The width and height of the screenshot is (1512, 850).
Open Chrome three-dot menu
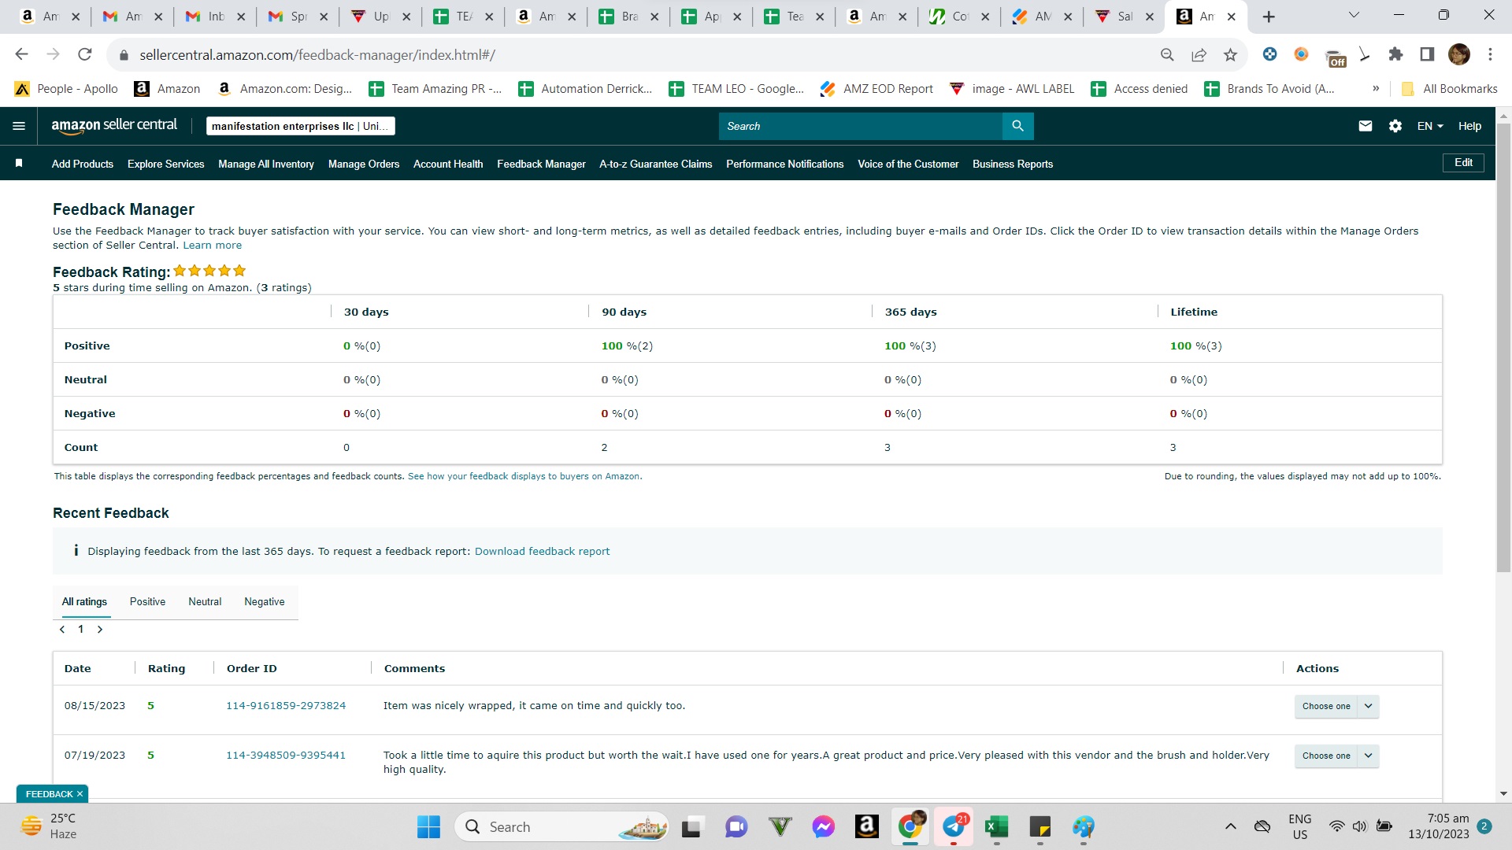coord(1490,54)
